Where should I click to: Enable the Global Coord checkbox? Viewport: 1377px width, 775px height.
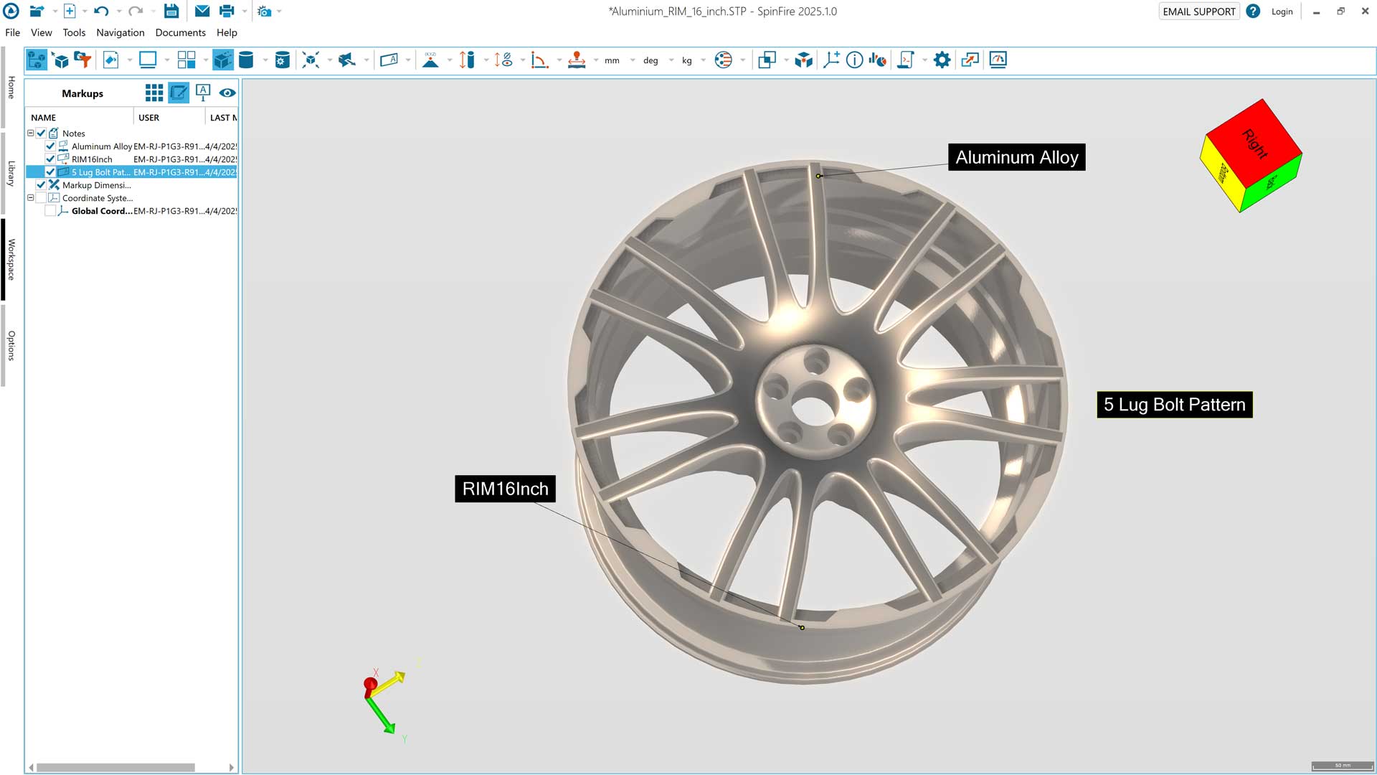(50, 211)
